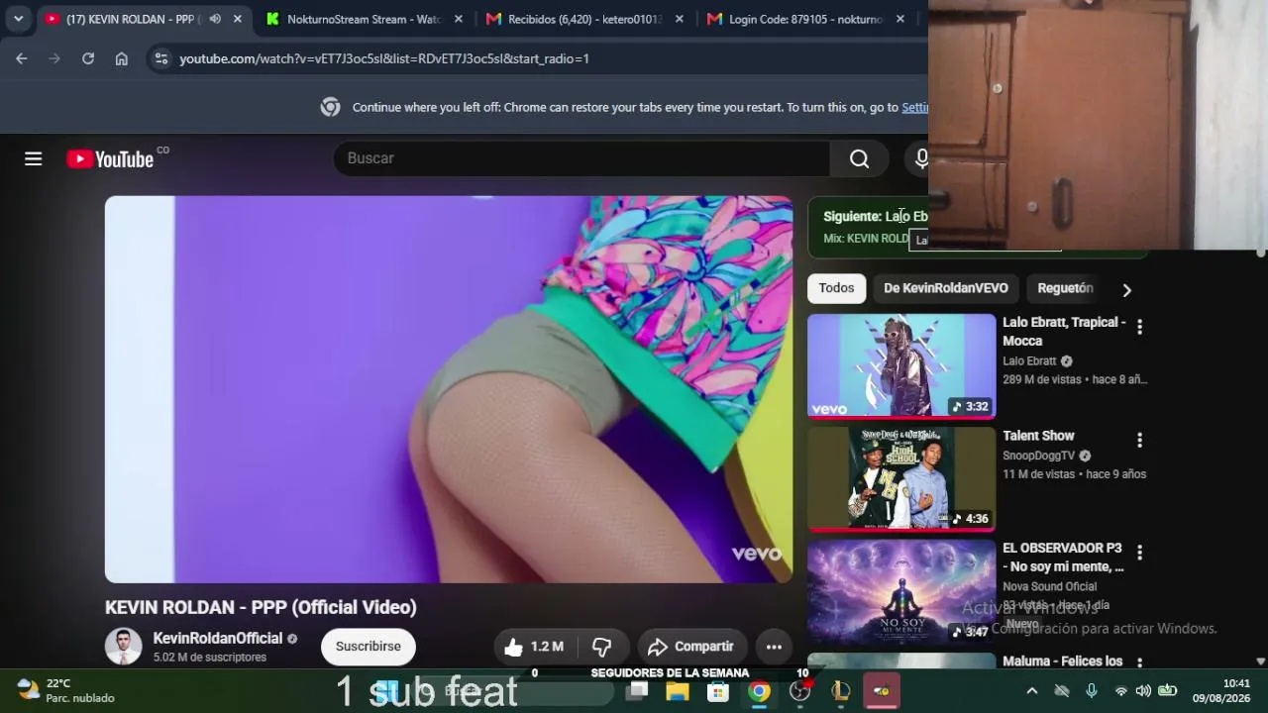Close the Login Code Gmail tab
The height and width of the screenshot is (713, 1268).
(899, 19)
